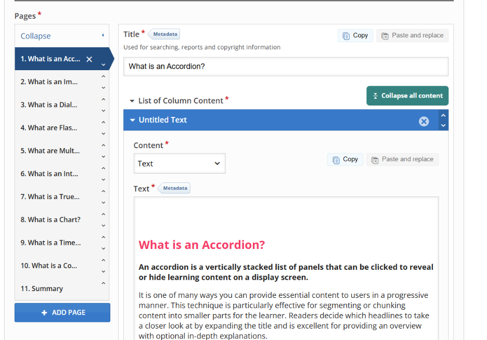
Task: Collapse the pages sidebar
Action: [61, 36]
